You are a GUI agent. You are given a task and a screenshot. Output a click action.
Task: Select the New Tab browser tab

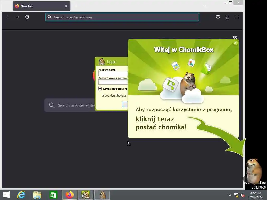[x=41, y=6]
